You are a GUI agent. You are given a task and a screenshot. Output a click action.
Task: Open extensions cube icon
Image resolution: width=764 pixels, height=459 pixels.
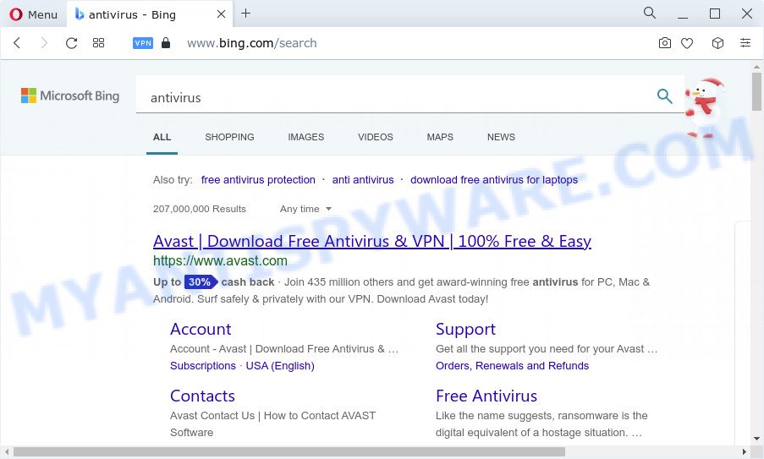coord(717,43)
